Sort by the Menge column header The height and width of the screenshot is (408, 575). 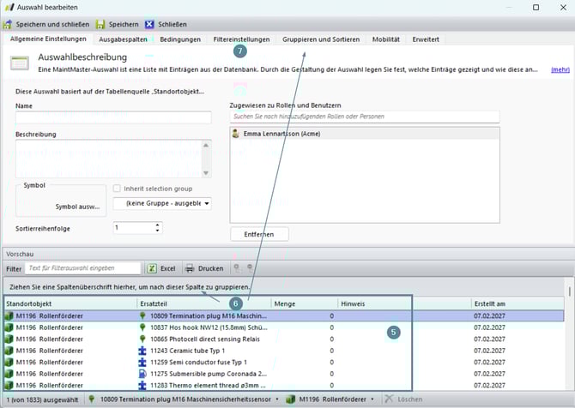point(305,303)
